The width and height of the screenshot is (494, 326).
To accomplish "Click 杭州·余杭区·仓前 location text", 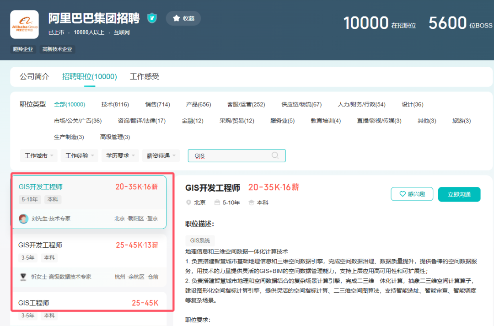I will point(136,277).
